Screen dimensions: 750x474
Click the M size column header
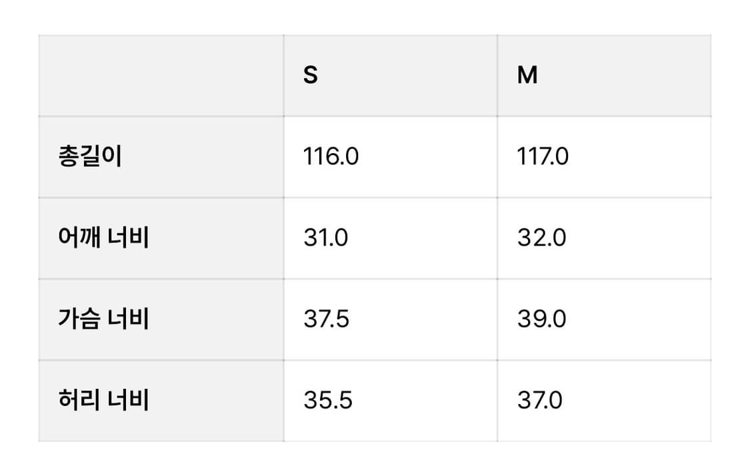point(527,76)
